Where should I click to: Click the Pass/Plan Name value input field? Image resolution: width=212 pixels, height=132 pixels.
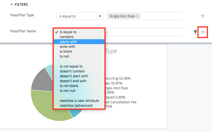[145, 32]
